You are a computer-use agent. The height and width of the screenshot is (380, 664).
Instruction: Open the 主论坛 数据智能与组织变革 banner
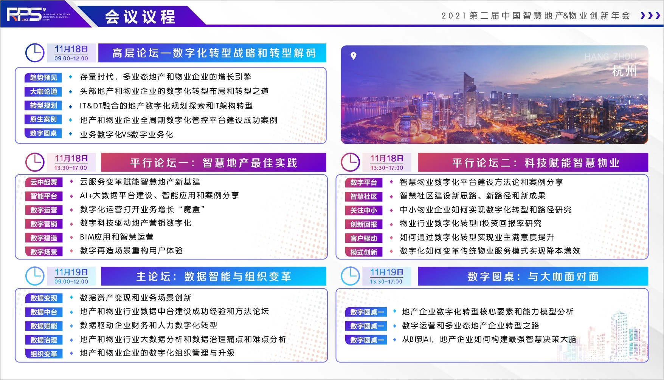point(213,277)
